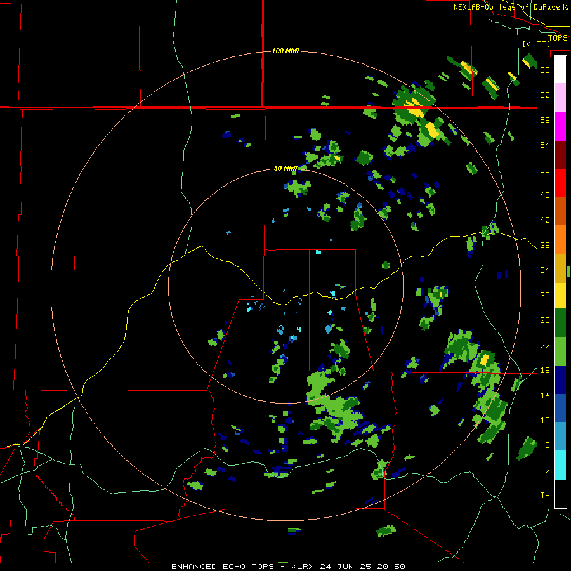Image resolution: width=571 pixels, height=571 pixels.
Task: Click the '24 JUN 25' date stamp
Action: (x=346, y=567)
